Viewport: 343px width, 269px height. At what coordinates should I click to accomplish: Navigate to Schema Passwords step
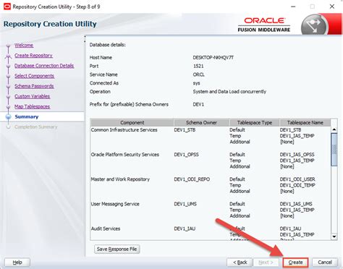pos(34,86)
